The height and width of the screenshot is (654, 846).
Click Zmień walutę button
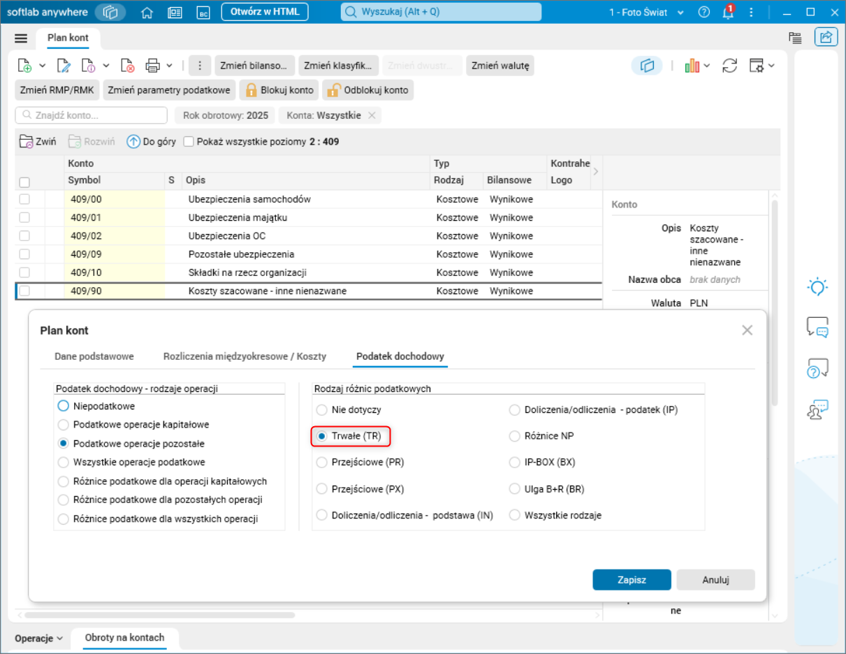[500, 66]
